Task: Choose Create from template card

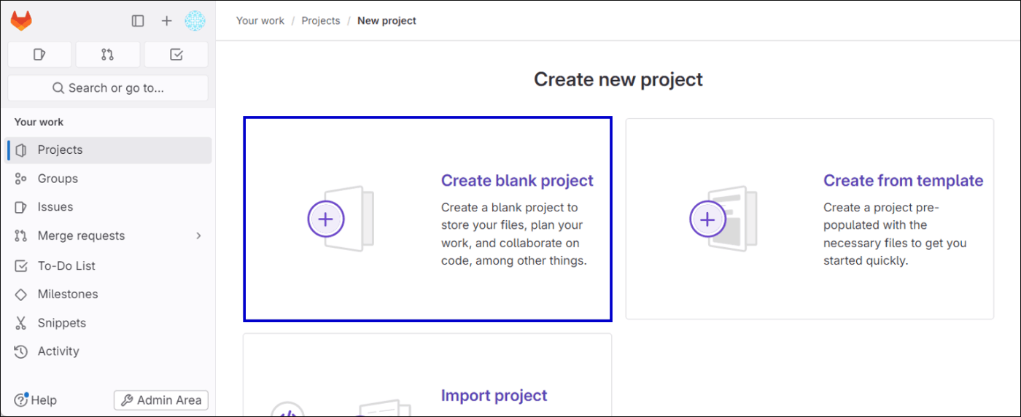Action: [810, 219]
